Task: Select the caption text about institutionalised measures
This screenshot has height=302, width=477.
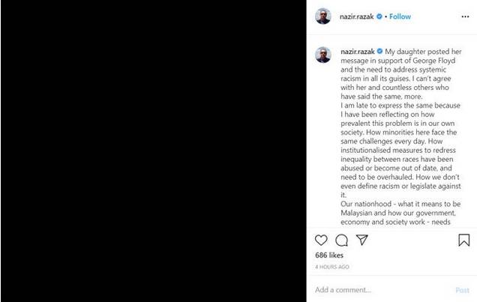Action: (398, 163)
